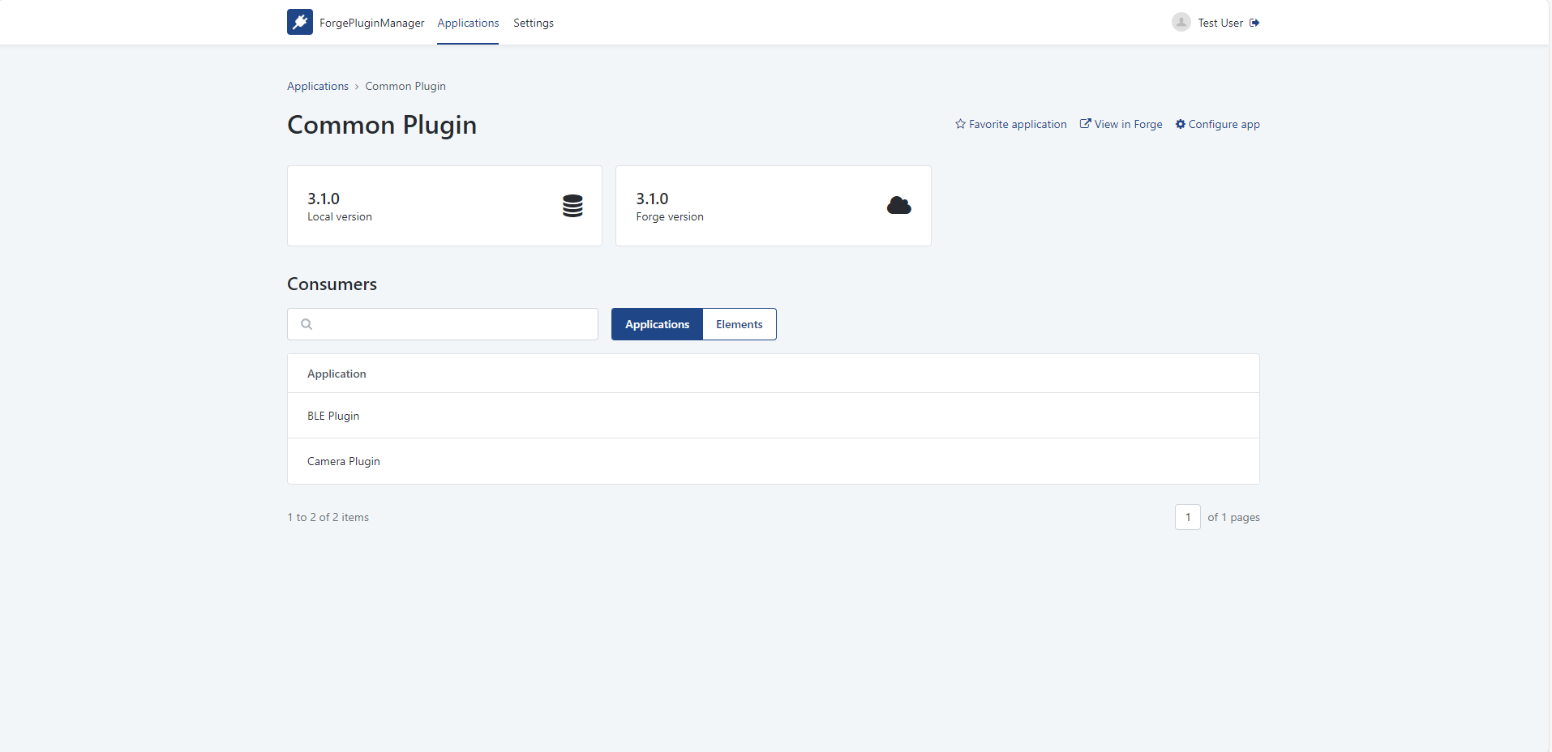Switch consumers view to Elements
This screenshot has height=752, width=1552.
pyautogui.click(x=740, y=324)
